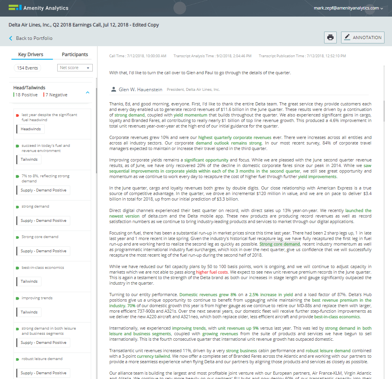Image resolution: width=392 pixels, height=379 pixels.
Task: Click the Transcript Publication Time text
Action: tap(302, 56)
